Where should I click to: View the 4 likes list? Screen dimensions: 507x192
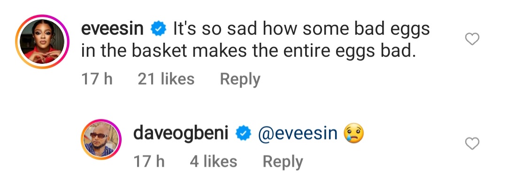213,162
